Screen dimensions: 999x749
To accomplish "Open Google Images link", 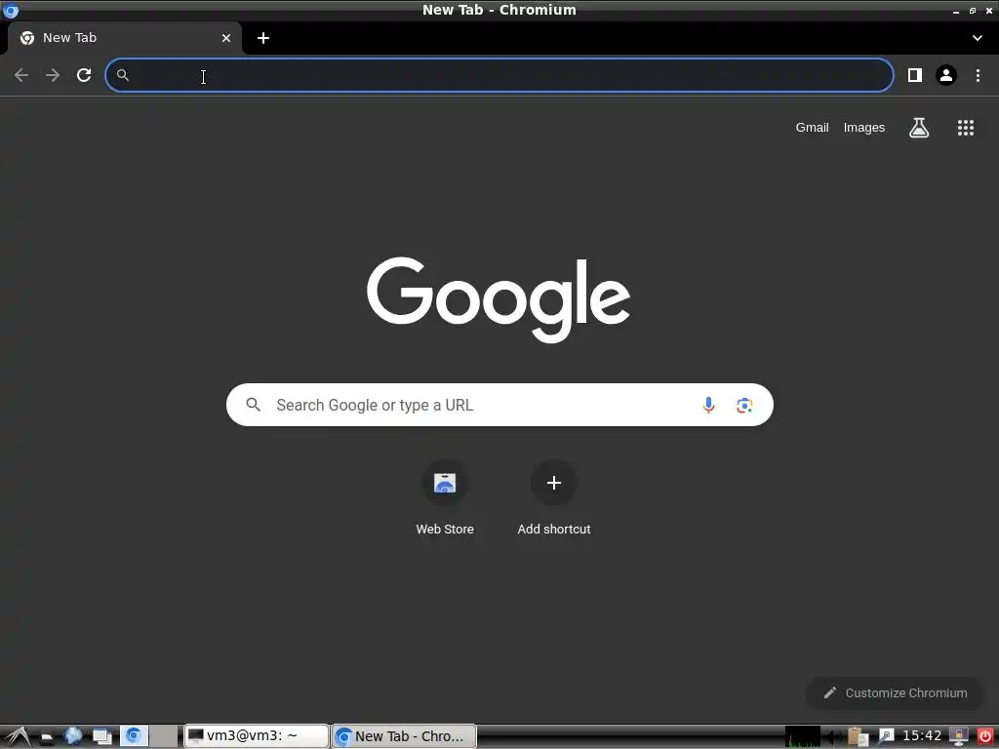I will coord(864,128).
